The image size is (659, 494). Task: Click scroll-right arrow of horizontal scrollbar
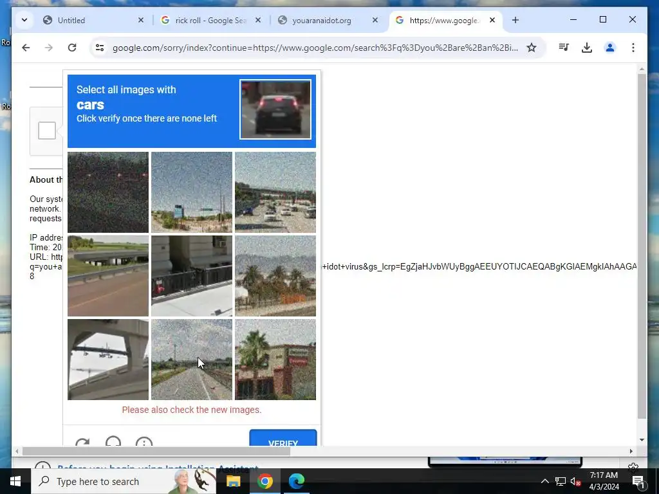(x=631, y=451)
